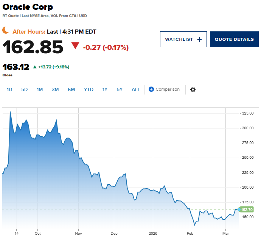Select the 1D time range
The height and width of the screenshot is (237, 261).
click(9, 90)
